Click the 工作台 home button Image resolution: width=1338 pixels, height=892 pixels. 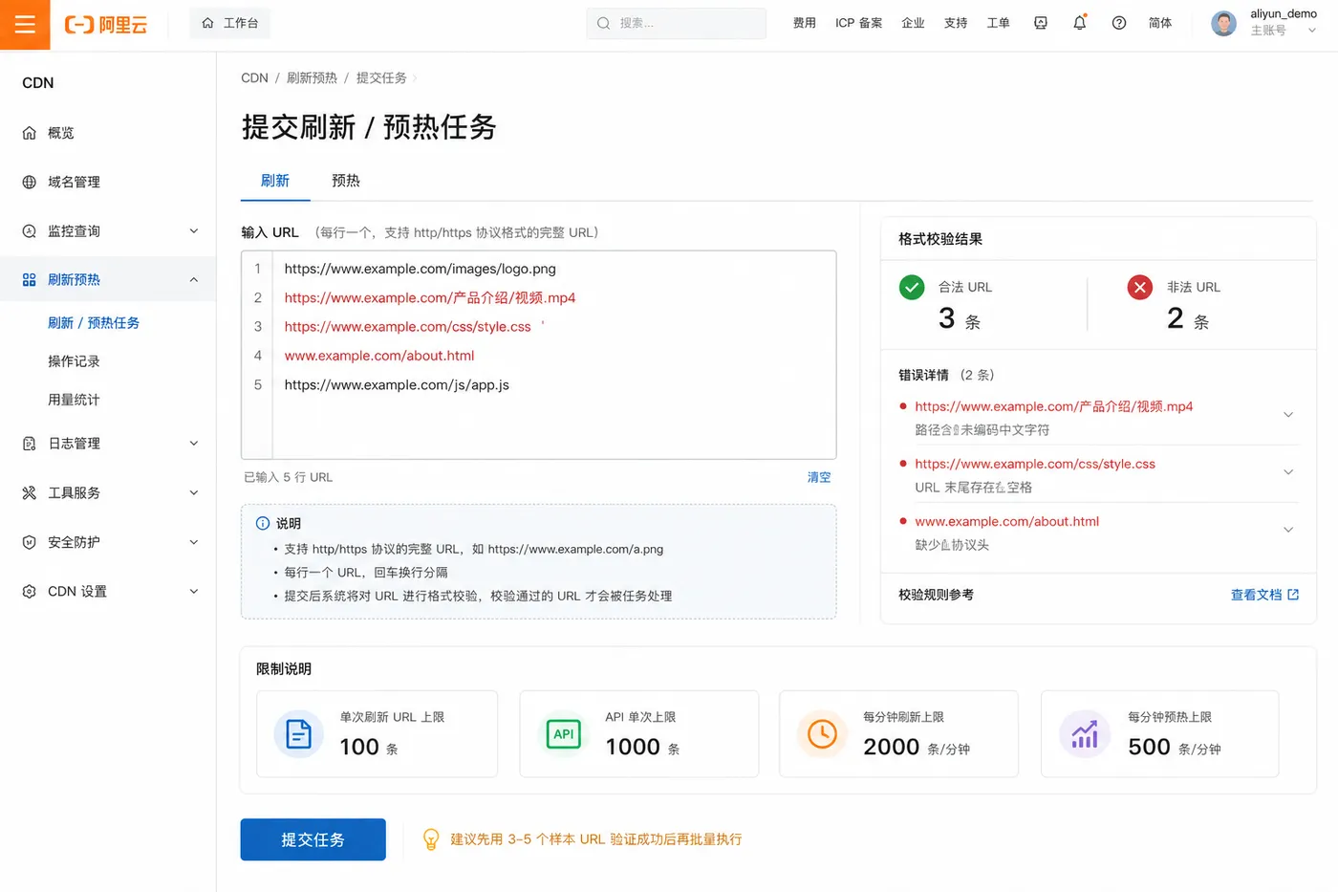point(230,23)
